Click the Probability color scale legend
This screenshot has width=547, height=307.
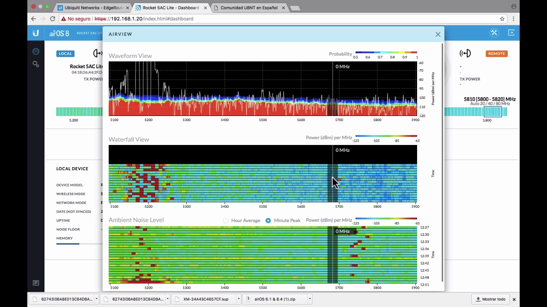(x=386, y=52)
